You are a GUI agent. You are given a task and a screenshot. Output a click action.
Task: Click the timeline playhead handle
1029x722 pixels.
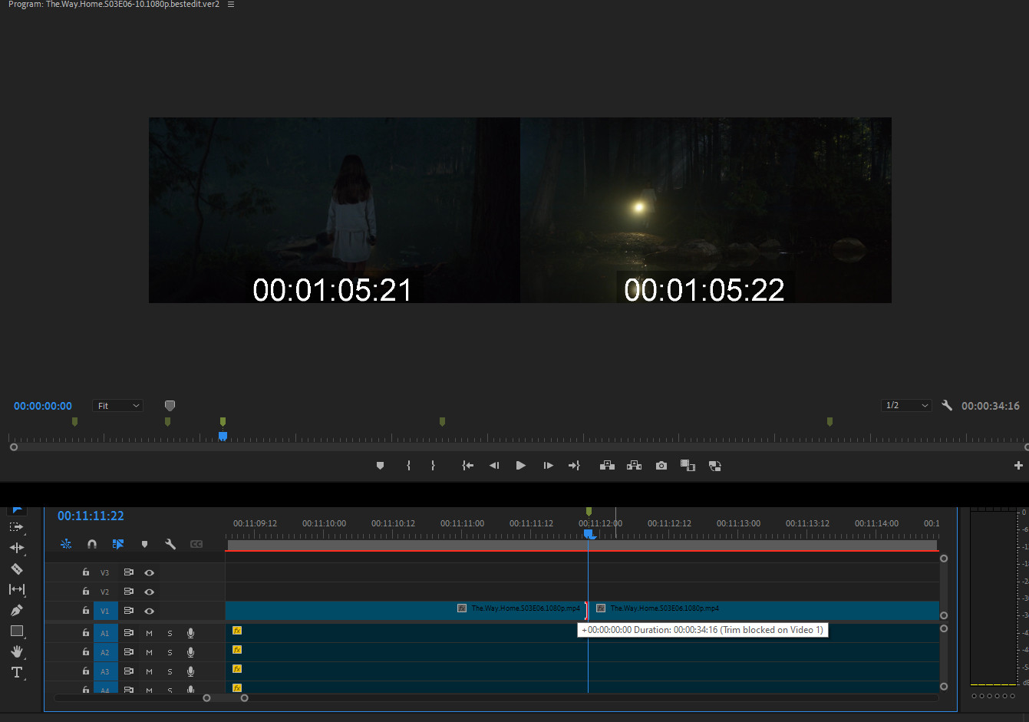click(x=589, y=534)
